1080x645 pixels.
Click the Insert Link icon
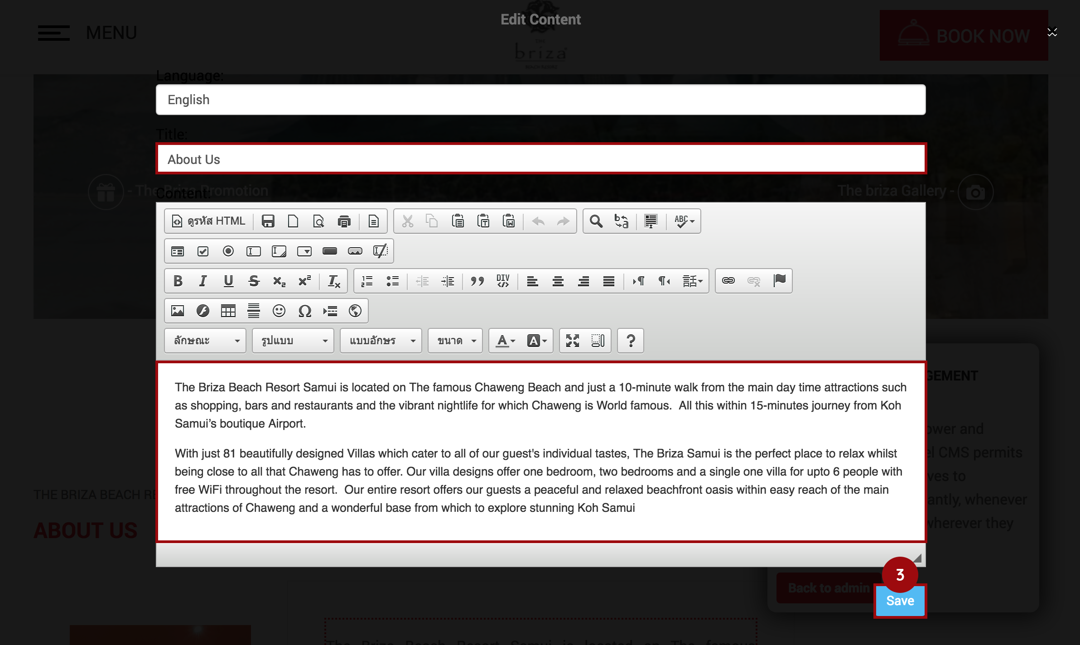(x=728, y=281)
